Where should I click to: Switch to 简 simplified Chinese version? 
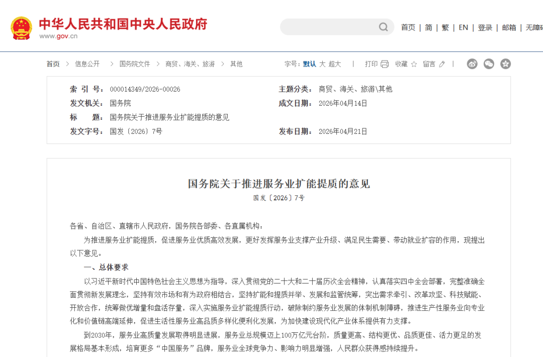[x=428, y=28]
